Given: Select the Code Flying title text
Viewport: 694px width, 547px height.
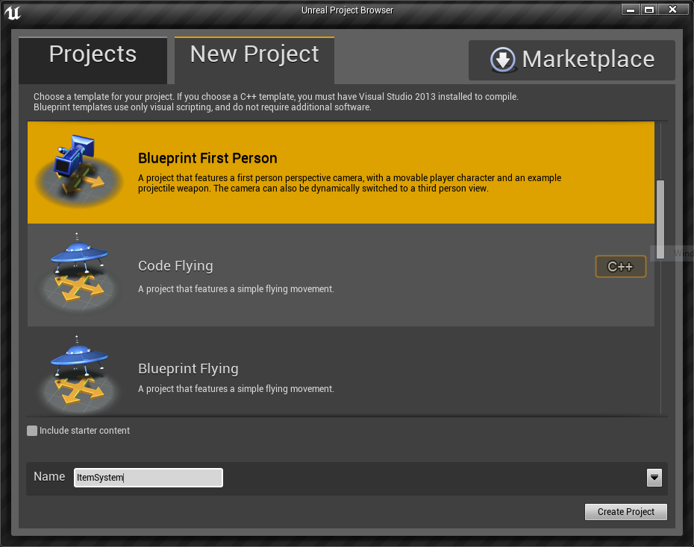Looking at the screenshot, I should pos(175,266).
